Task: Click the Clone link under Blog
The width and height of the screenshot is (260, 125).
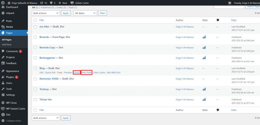Action: [76, 72]
